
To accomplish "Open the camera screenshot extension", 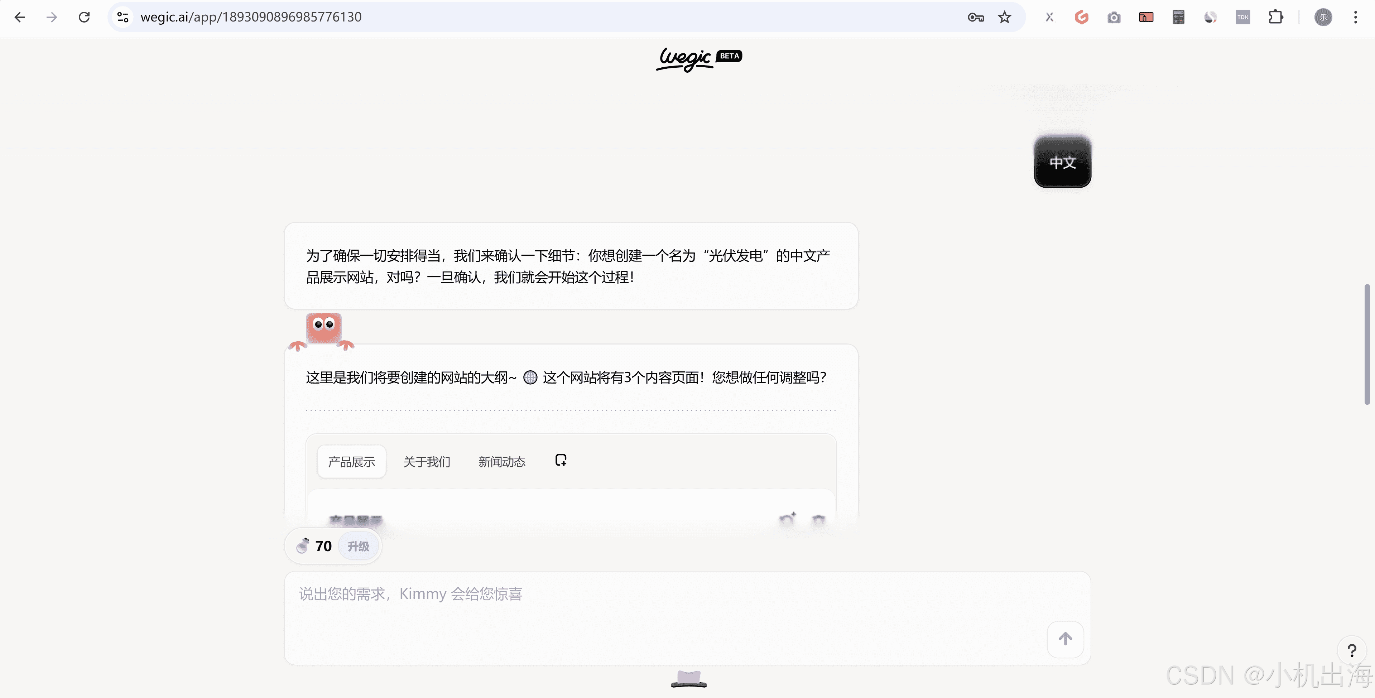I will pyautogui.click(x=1114, y=17).
